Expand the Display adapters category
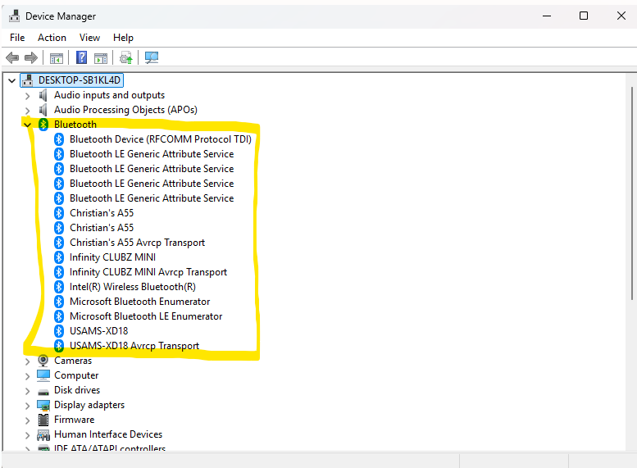Viewport: 637px width, 468px height. pos(27,406)
